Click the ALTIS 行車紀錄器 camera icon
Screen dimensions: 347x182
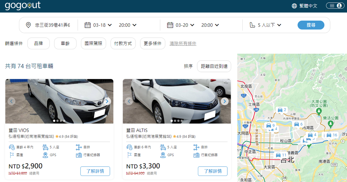[x=197, y=155]
